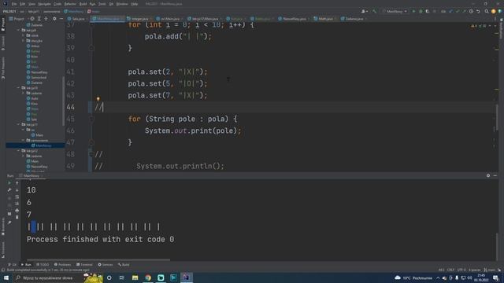Click the down arrow in Run console toolbar

click(x=17, y=190)
